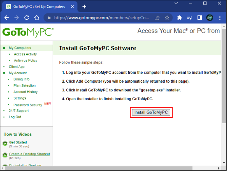227x171 pixels.
Task: Collapse the My Computers tree section
Action: pos(4,48)
